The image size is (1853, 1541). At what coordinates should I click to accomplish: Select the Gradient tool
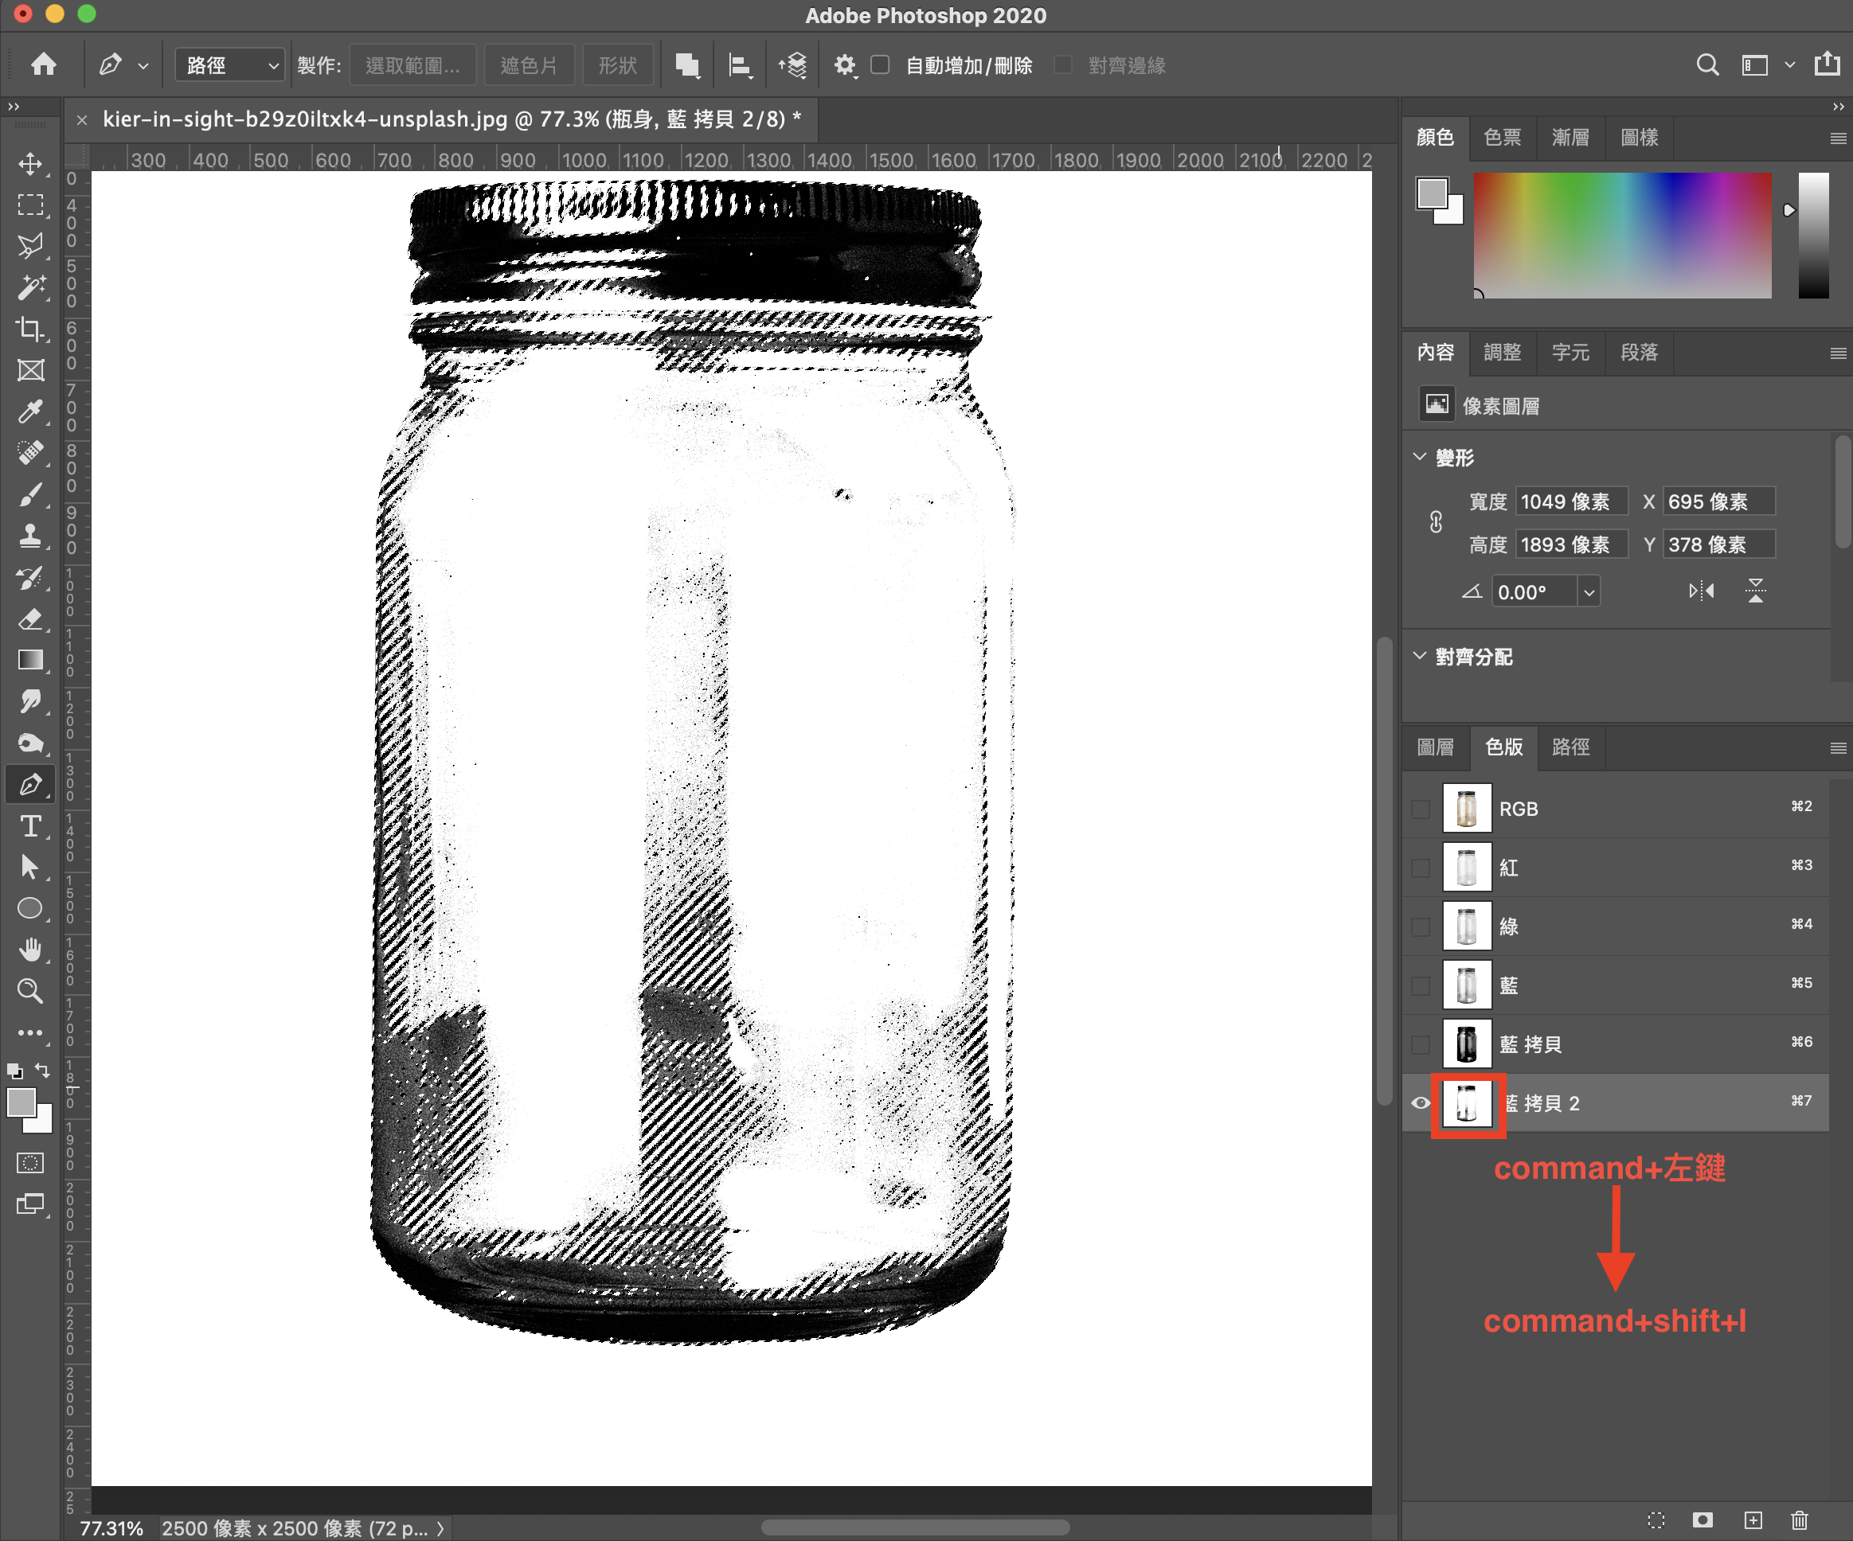[x=30, y=661]
